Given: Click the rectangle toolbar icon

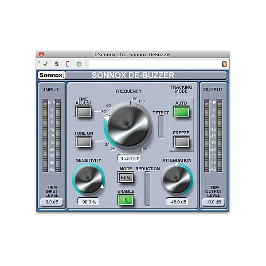Looking at the screenshot, I should click(68, 64).
